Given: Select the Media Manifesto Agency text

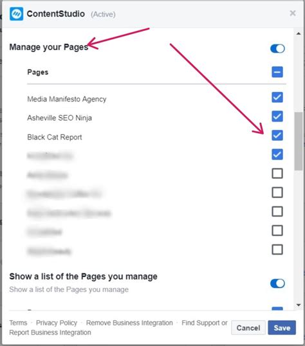Looking at the screenshot, I should point(67,99).
